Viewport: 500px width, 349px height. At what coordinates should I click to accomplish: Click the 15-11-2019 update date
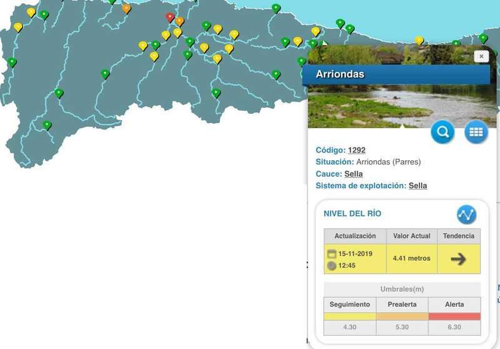pos(355,253)
